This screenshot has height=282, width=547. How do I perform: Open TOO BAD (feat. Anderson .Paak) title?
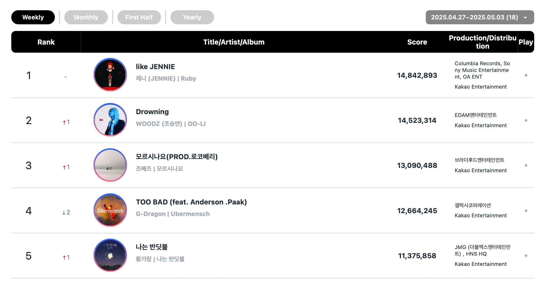coord(191,202)
